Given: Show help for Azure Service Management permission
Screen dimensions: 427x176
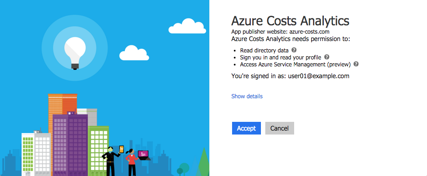Looking at the screenshot, I should coord(356,64).
